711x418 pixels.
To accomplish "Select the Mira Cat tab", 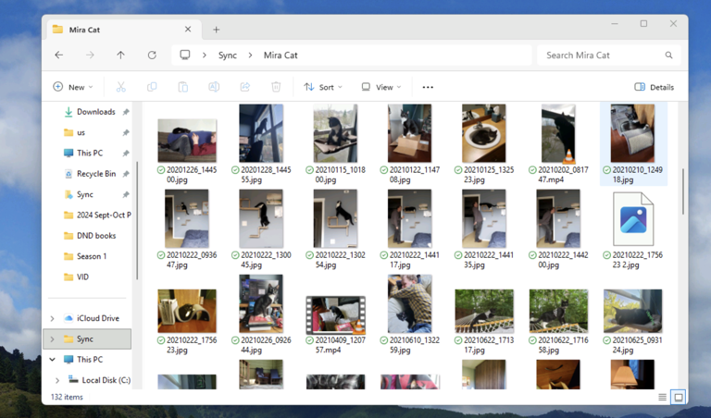I will [x=122, y=30].
